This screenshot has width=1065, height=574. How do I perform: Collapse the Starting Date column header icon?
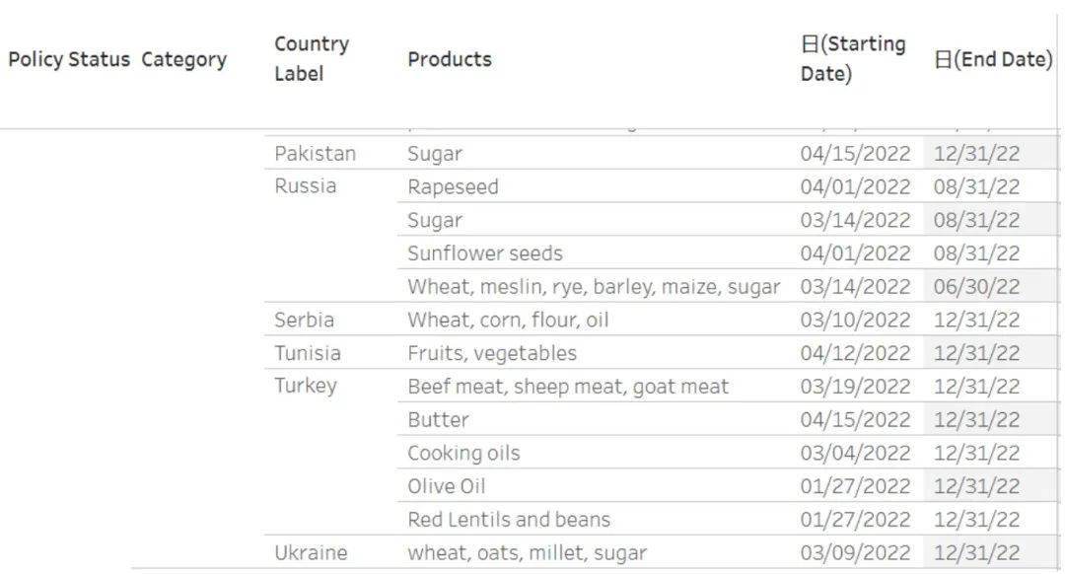pyautogui.click(x=809, y=44)
